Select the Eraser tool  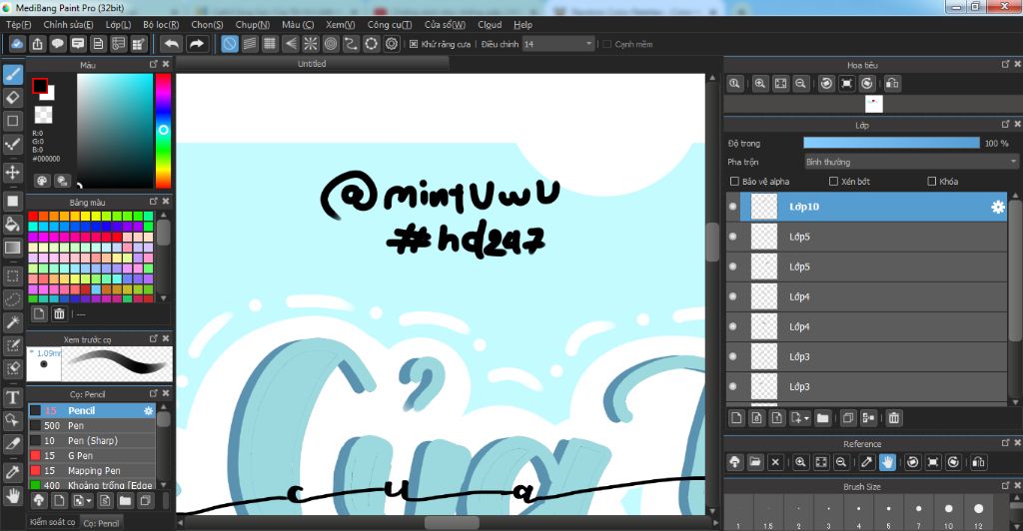click(12, 98)
